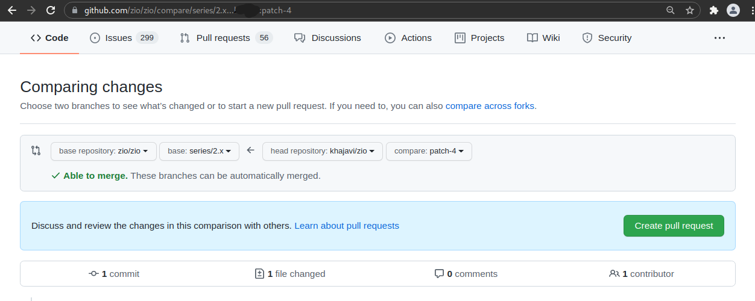Click the green Able to merge checkmark
The height and width of the screenshot is (301, 755).
coord(55,176)
